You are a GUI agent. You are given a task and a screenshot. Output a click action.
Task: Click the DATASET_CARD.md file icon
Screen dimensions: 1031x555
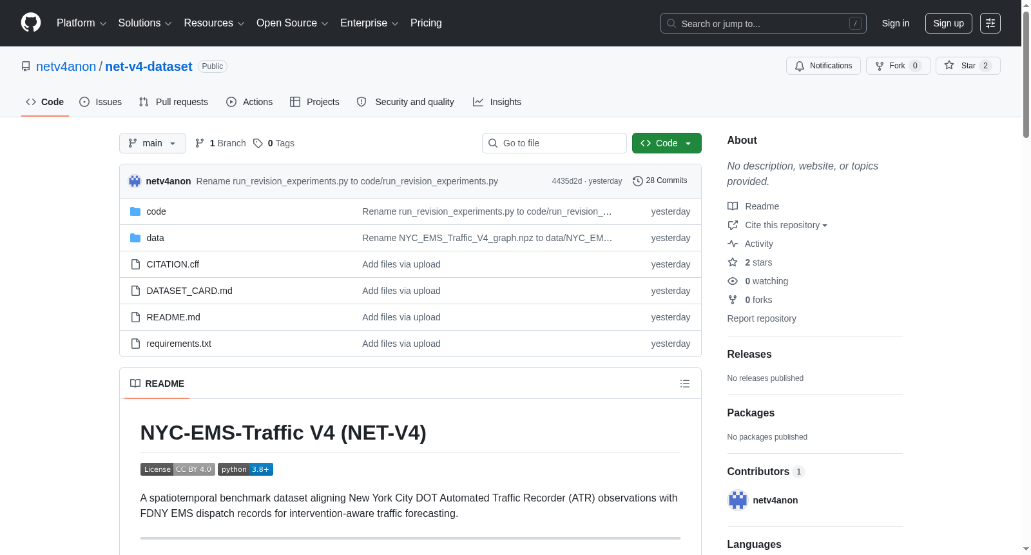(135, 291)
